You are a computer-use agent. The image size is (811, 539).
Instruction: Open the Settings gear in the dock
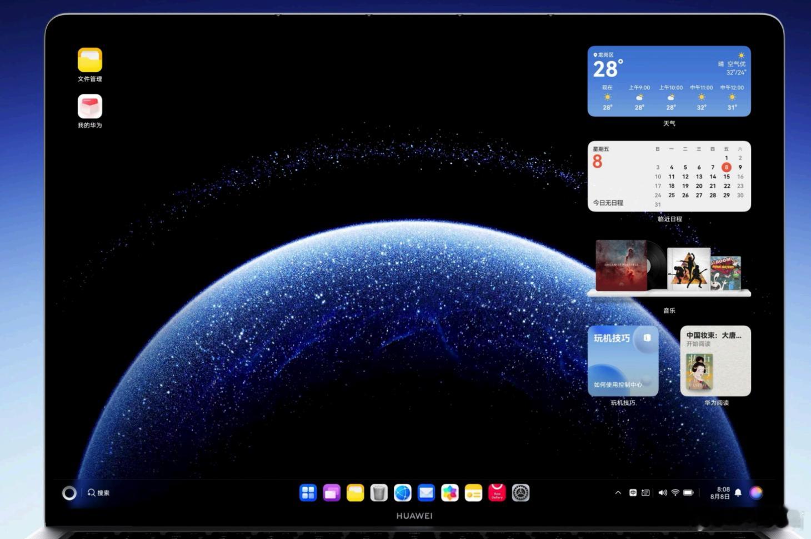(520, 493)
